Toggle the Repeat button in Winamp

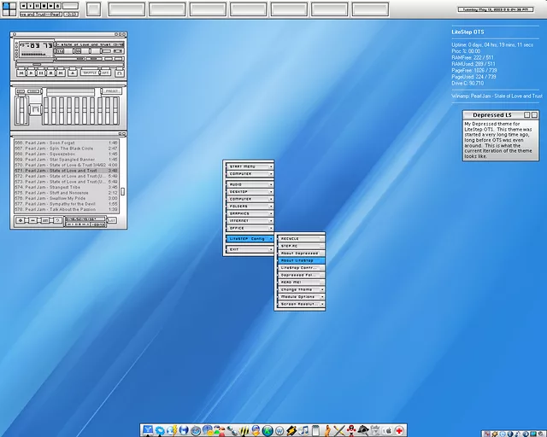pos(106,73)
